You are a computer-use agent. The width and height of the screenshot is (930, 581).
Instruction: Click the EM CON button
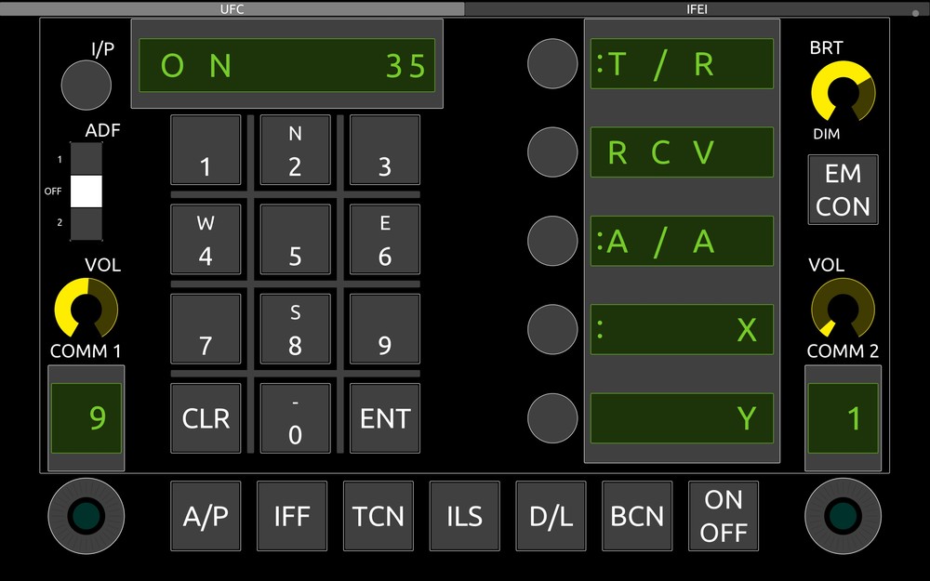843,190
